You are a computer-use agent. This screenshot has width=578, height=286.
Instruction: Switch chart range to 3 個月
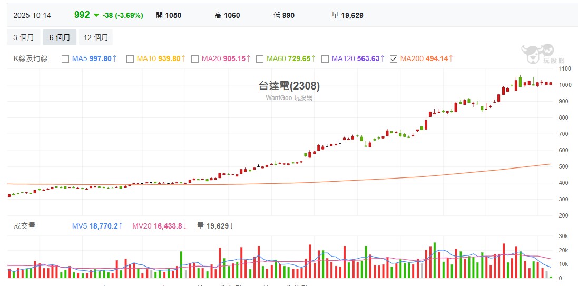[24, 37]
